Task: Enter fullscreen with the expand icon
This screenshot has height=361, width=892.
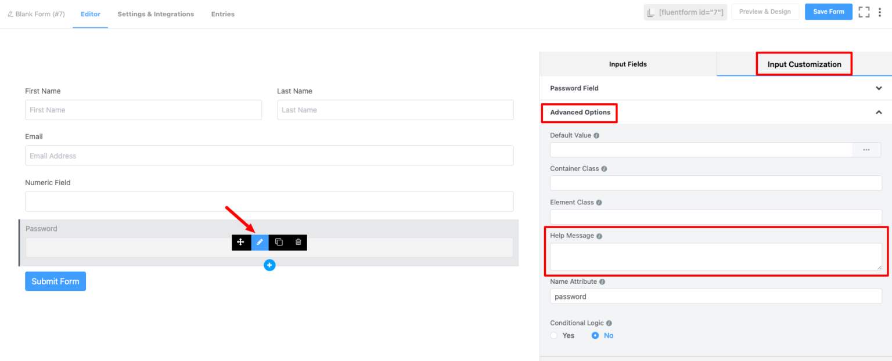Action: (x=864, y=12)
